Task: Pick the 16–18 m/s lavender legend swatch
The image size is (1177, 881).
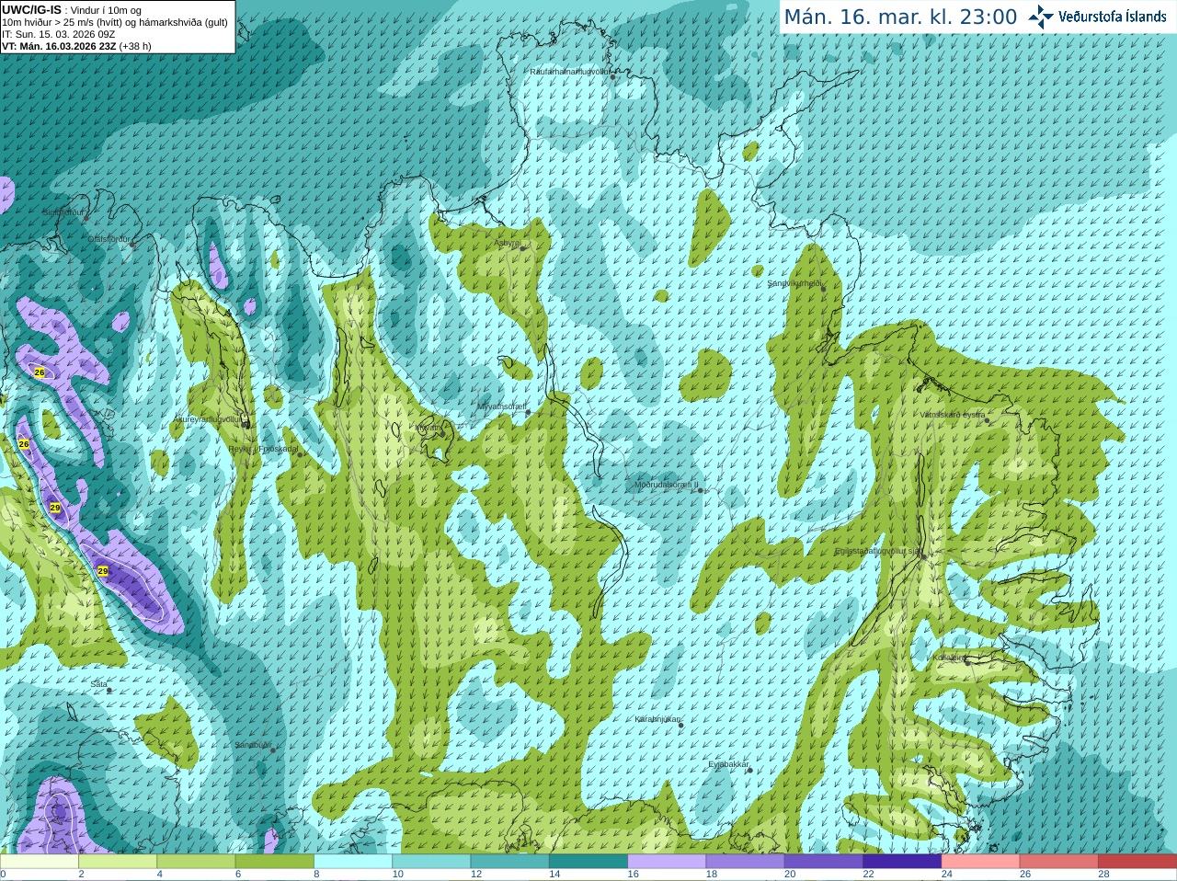Action: coord(667,862)
